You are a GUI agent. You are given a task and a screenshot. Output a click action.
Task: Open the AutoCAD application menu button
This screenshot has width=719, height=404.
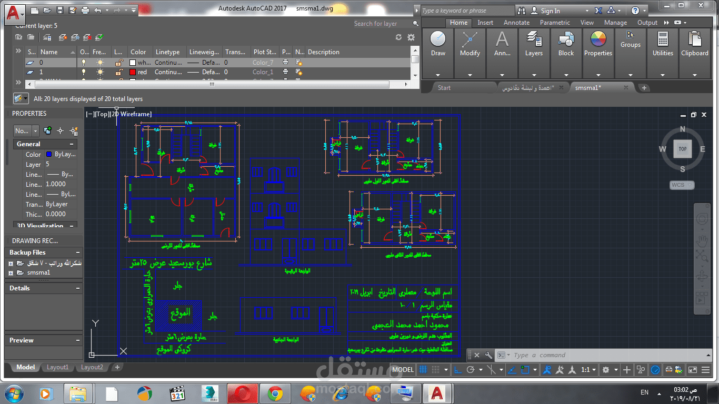click(15, 14)
